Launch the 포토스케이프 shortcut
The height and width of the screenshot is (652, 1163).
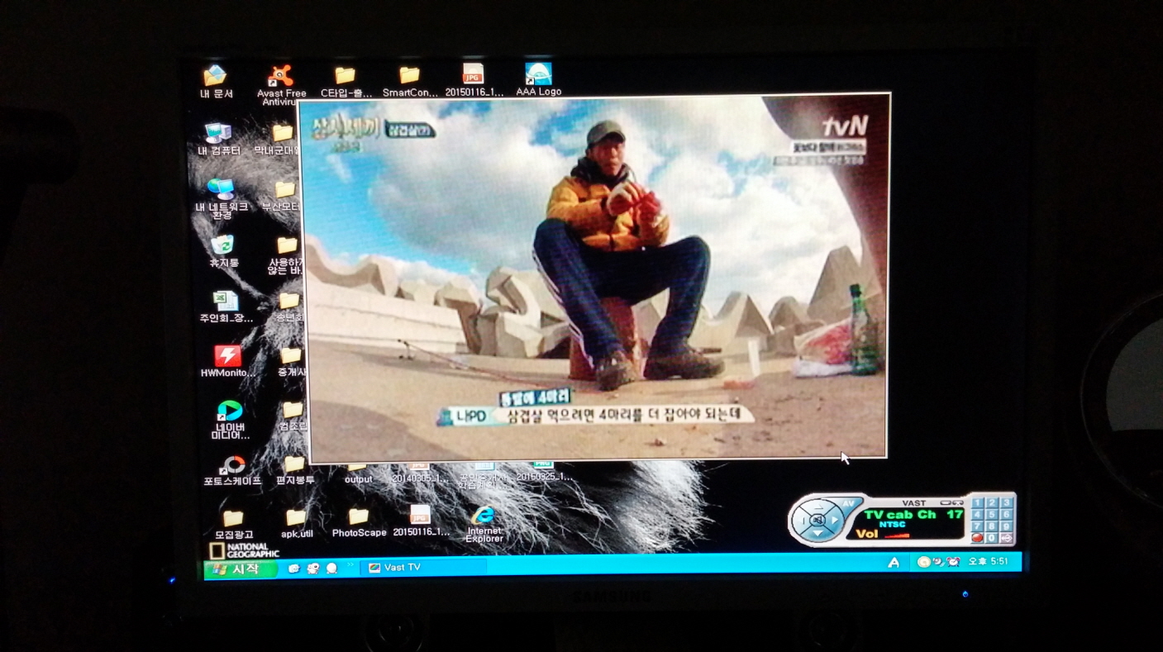[x=233, y=472]
